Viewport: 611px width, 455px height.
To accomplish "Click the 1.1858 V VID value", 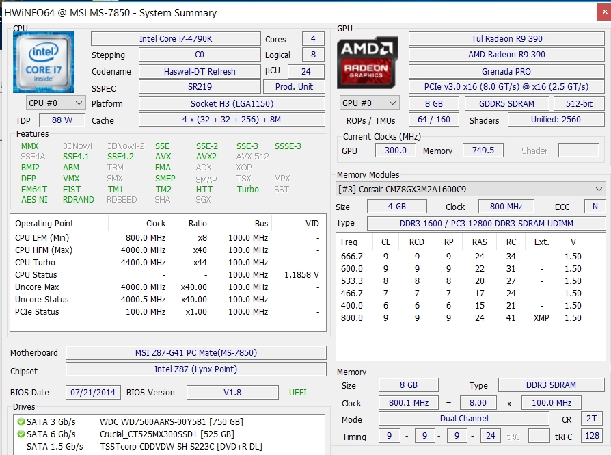I will (301, 275).
